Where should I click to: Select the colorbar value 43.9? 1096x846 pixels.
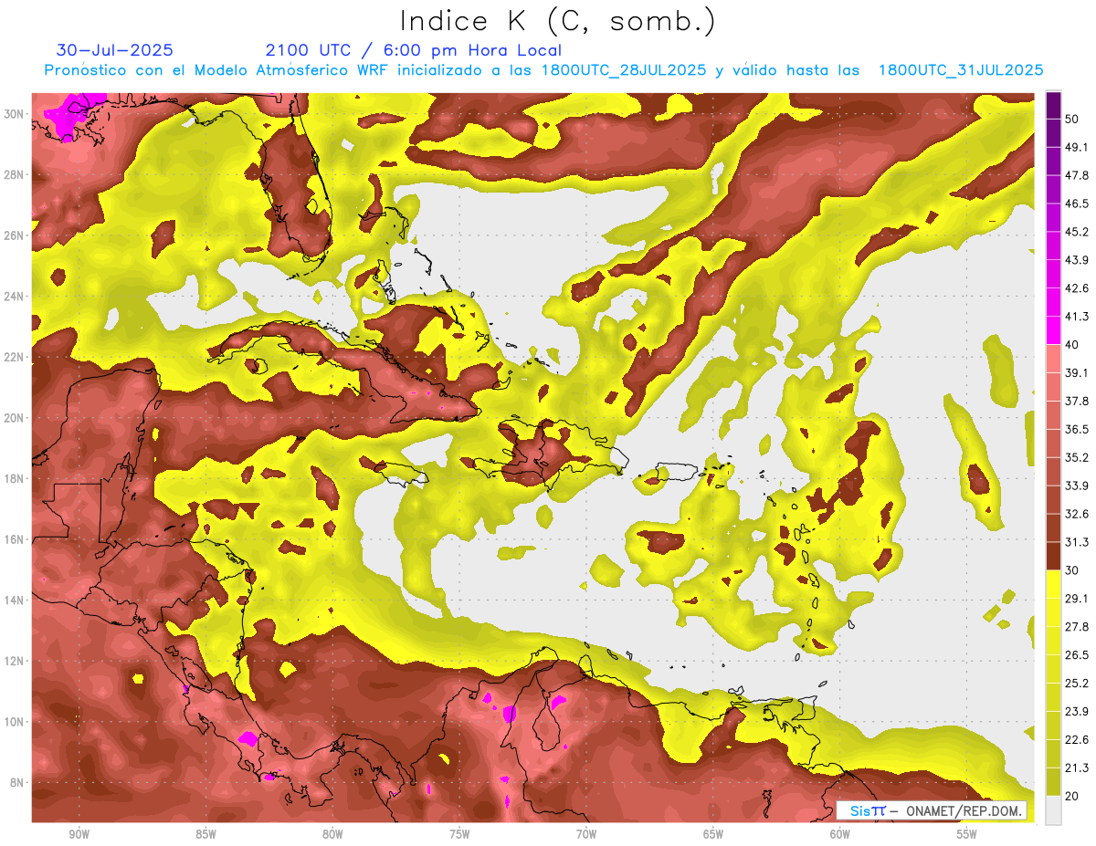pyautogui.click(x=1077, y=260)
